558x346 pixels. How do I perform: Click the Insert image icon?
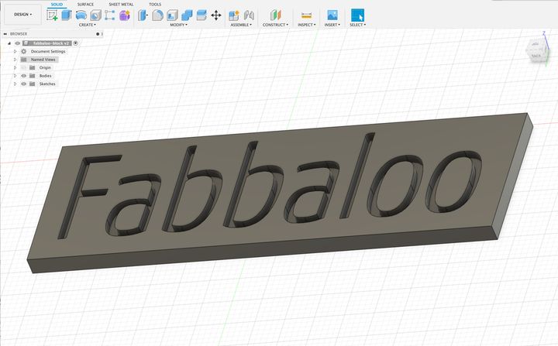[x=332, y=15]
